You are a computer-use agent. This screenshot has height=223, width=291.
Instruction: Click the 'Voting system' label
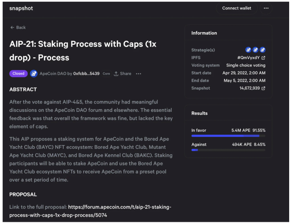[x=205, y=65]
